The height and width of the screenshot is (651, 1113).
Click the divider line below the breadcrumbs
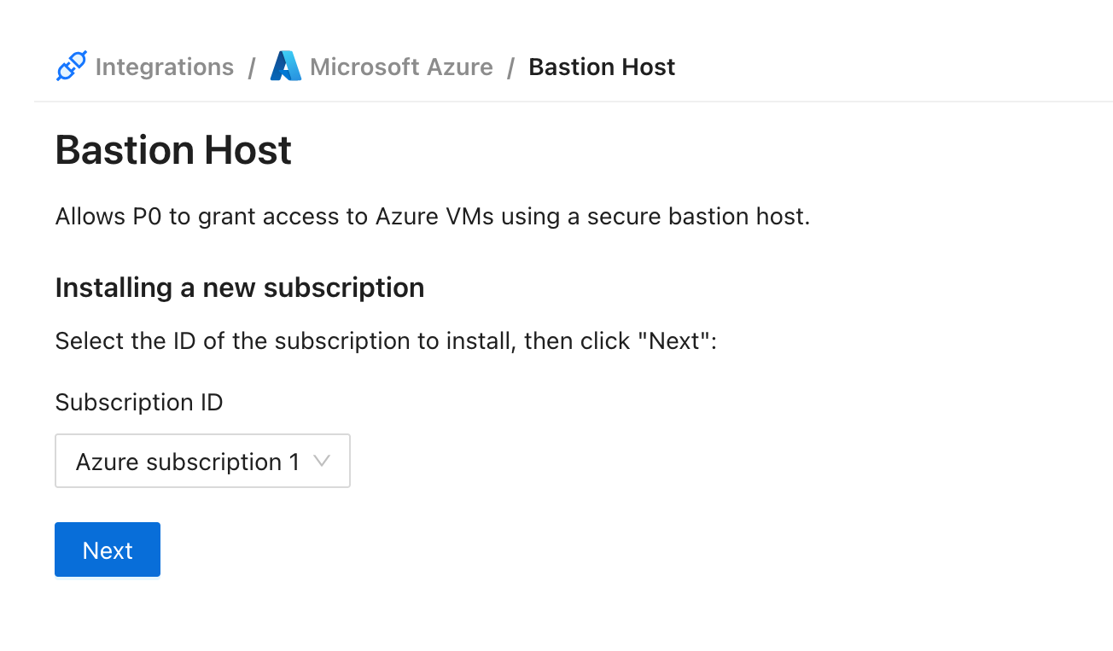[574, 102]
